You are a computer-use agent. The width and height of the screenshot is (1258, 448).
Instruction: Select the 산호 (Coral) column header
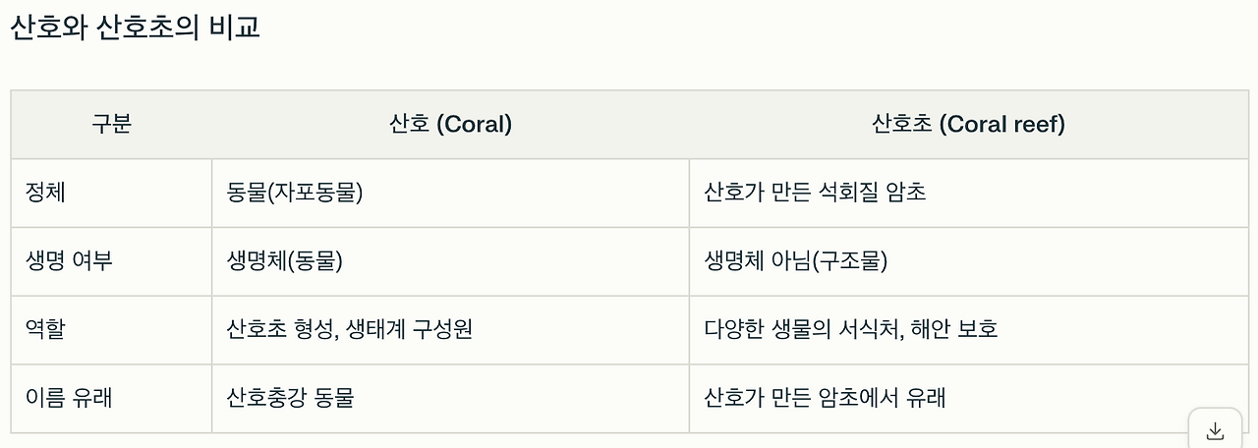click(x=450, y=125)
